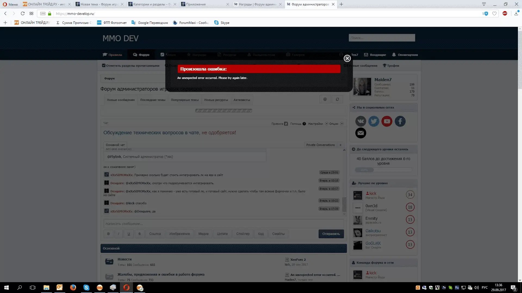Close the error dialog with the X icon
The width and height of the screenshot is (522, 293).
click(347, 58)
